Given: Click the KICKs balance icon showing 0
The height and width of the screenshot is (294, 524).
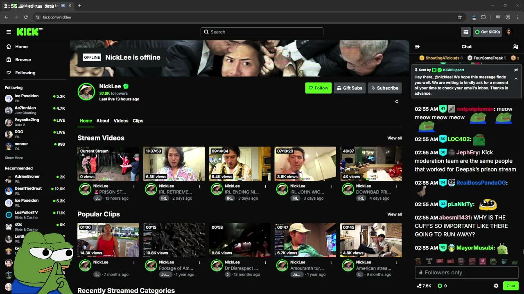Looking at the screenshot, I should pyautogui.click(x=442, y=286).
